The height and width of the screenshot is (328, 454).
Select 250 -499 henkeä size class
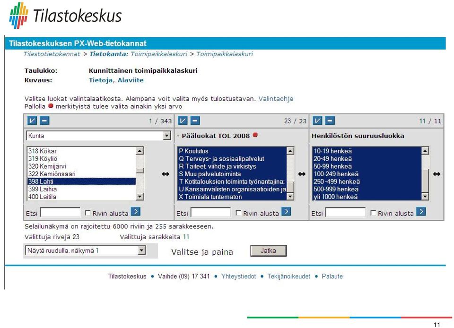coord(367,181)
